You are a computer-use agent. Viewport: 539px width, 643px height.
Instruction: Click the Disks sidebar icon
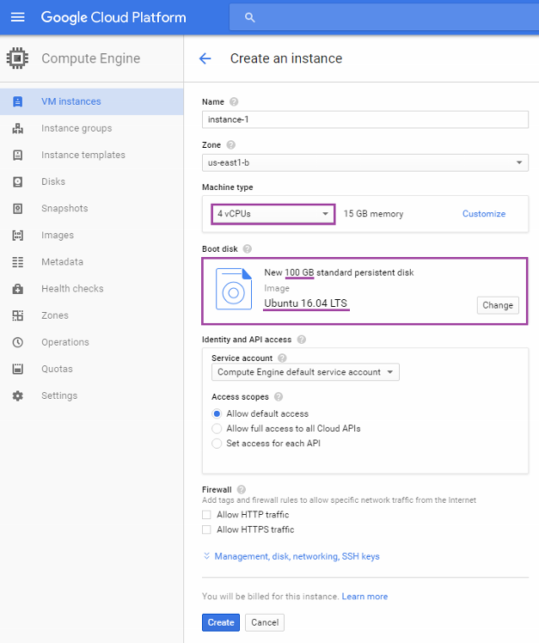click(x=18, y=181)
